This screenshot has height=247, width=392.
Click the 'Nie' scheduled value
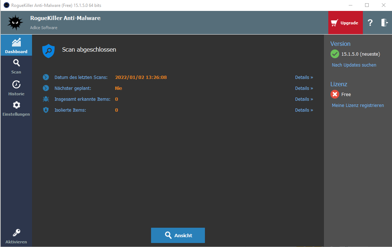[119, 88]
